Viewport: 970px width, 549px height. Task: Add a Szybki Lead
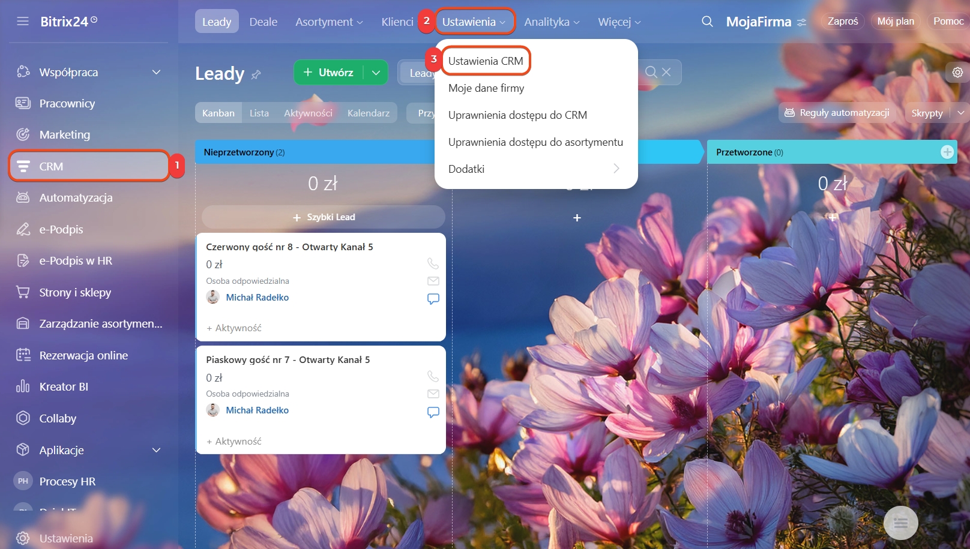coord(324,217)
